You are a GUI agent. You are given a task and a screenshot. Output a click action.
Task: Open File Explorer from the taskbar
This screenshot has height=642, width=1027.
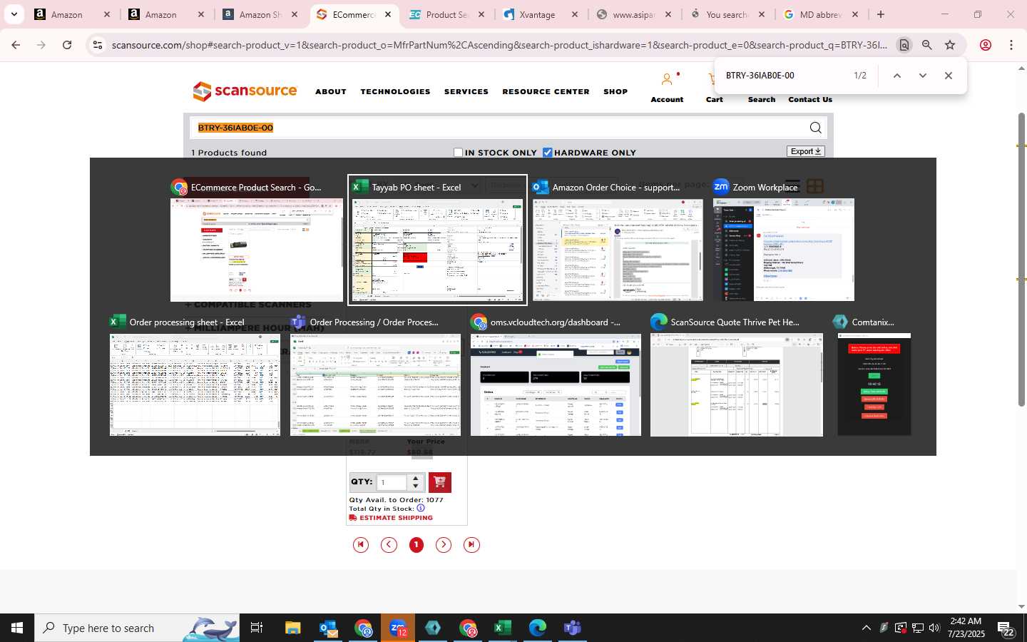click(x=293, y=628)
